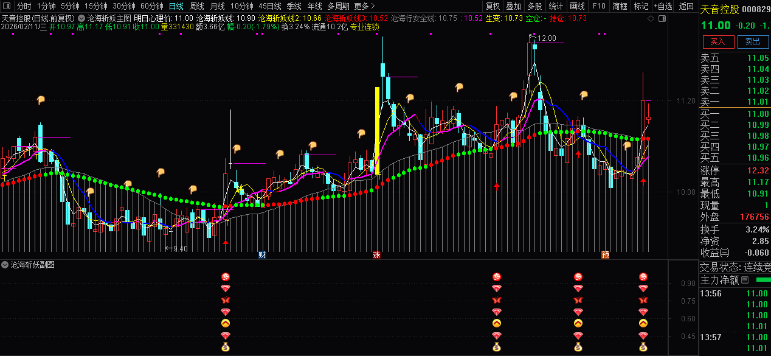
Task: Click the 9.40 low price label
Action: click(x=180, y=248)
